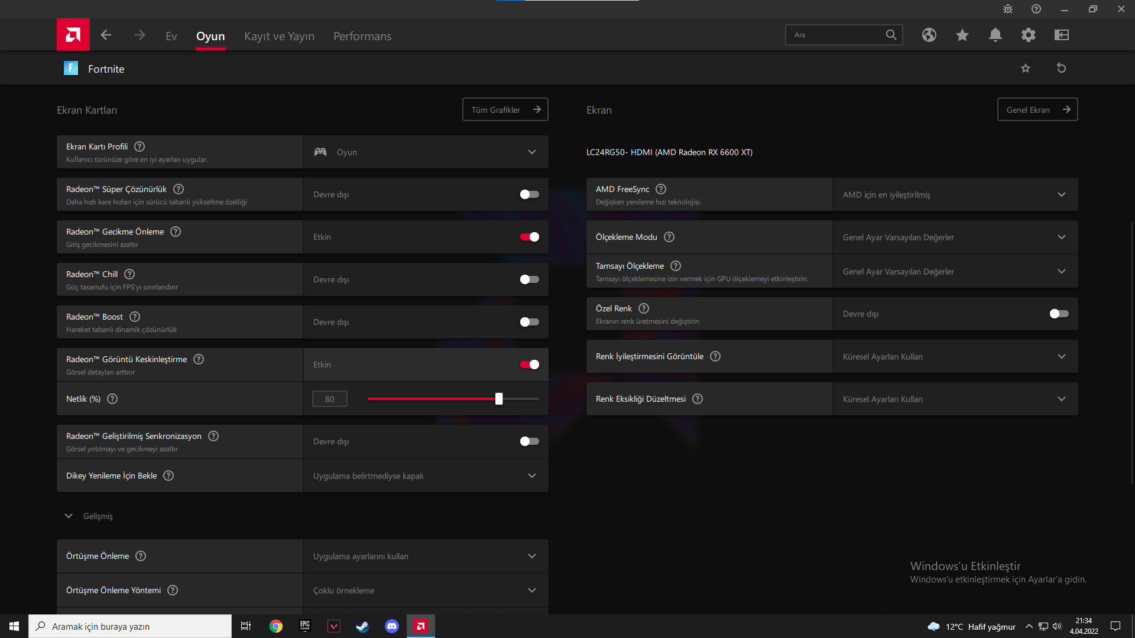Show help for Radeon Chill
The height and width of the screenshot is (638, 1135).
coord(129,274)
